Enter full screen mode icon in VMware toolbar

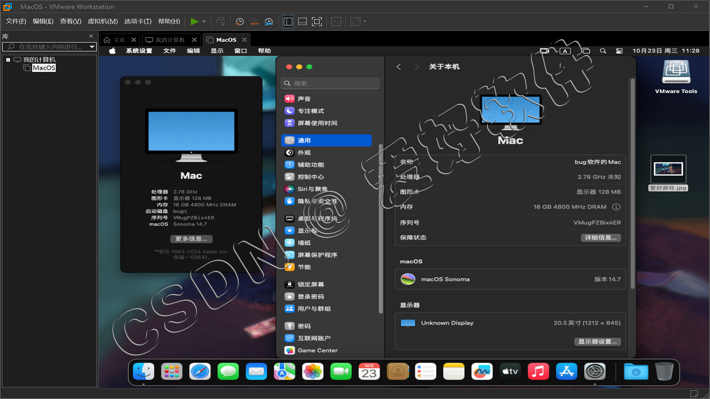tap(317, 21)
